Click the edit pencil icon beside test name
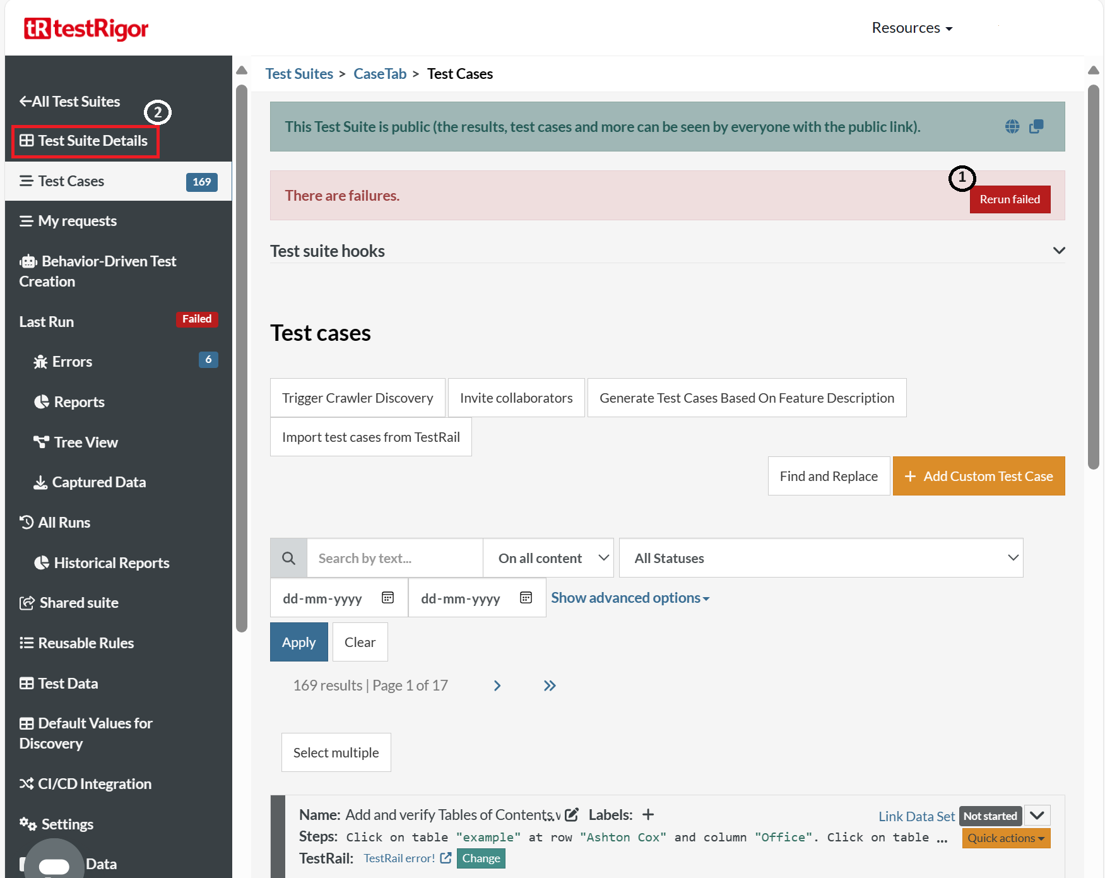 [572, 815]
